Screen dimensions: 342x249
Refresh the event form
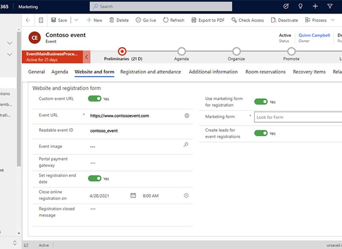(x=173, y=20)
